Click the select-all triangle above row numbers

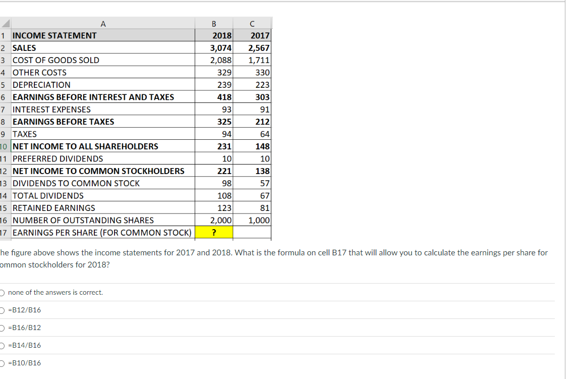[5, 23]
